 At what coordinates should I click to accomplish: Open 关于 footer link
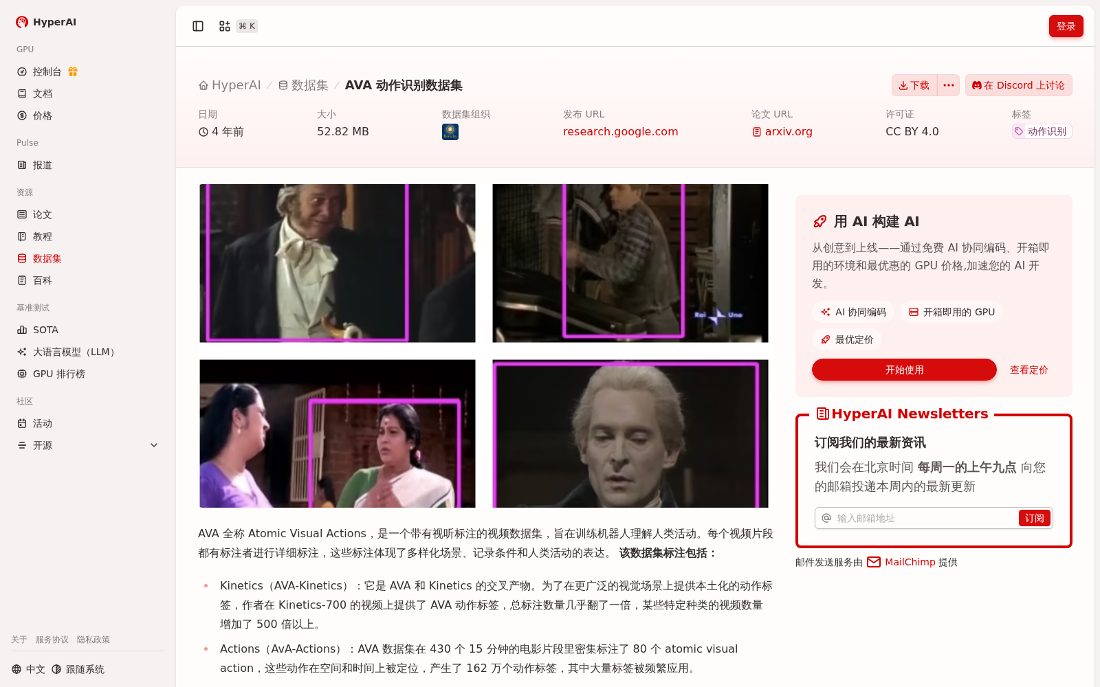[x=19, y=640]
